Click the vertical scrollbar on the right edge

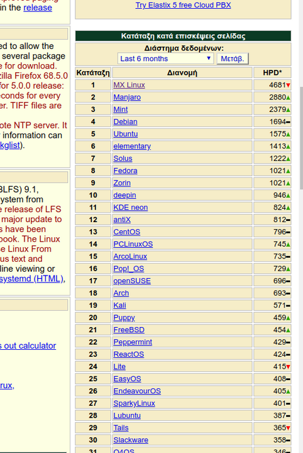point(301,138)
